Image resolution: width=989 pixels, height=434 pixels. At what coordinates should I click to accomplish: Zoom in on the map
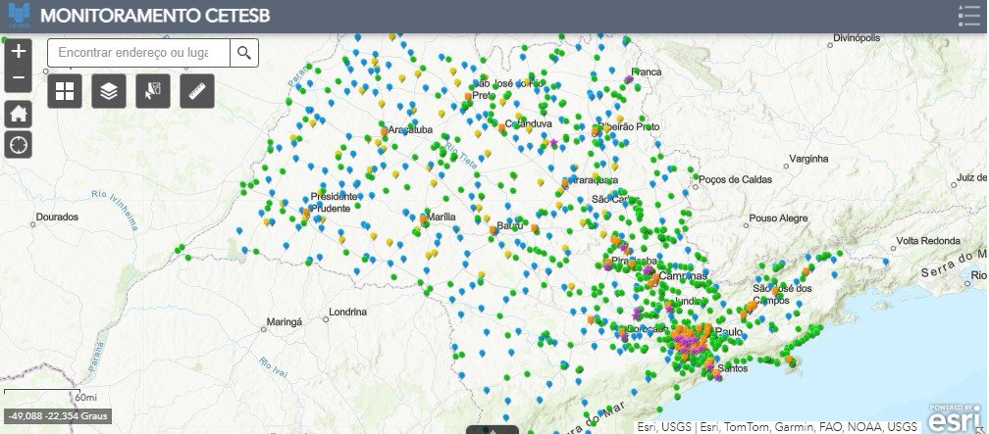[19, 52]
